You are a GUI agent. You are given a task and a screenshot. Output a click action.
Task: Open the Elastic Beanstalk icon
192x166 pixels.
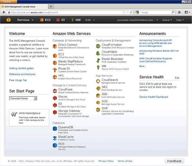pyautogui.click(x=98, y=60)
